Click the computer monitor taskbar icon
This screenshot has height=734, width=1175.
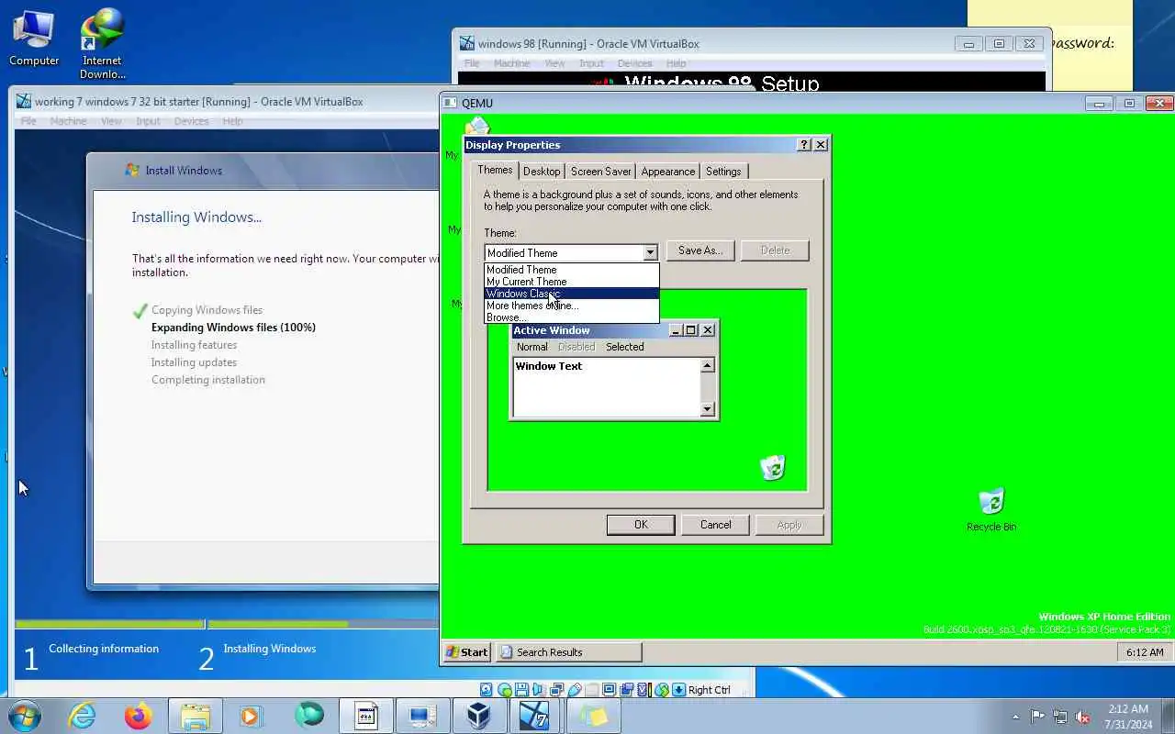(x=423, y=716)
